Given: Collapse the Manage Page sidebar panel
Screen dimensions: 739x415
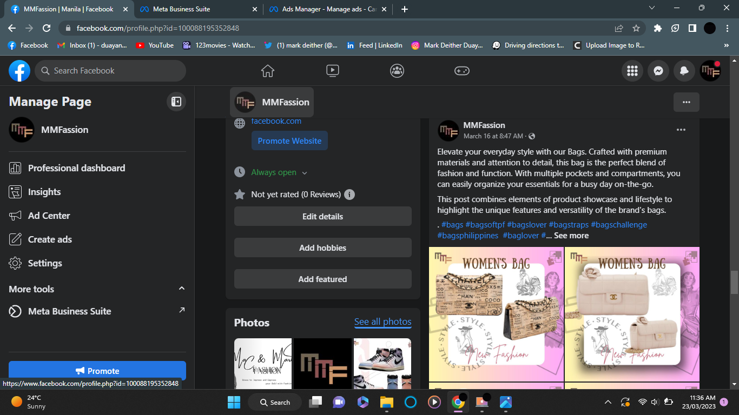Looking at the screenshot, I should click(x=176, y=102).
